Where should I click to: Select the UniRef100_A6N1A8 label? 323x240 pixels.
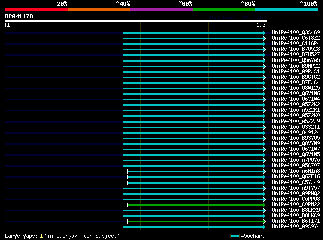pos(296,171)
